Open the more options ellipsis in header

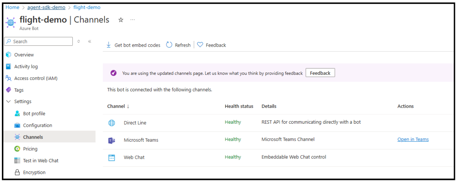(133, 20)
